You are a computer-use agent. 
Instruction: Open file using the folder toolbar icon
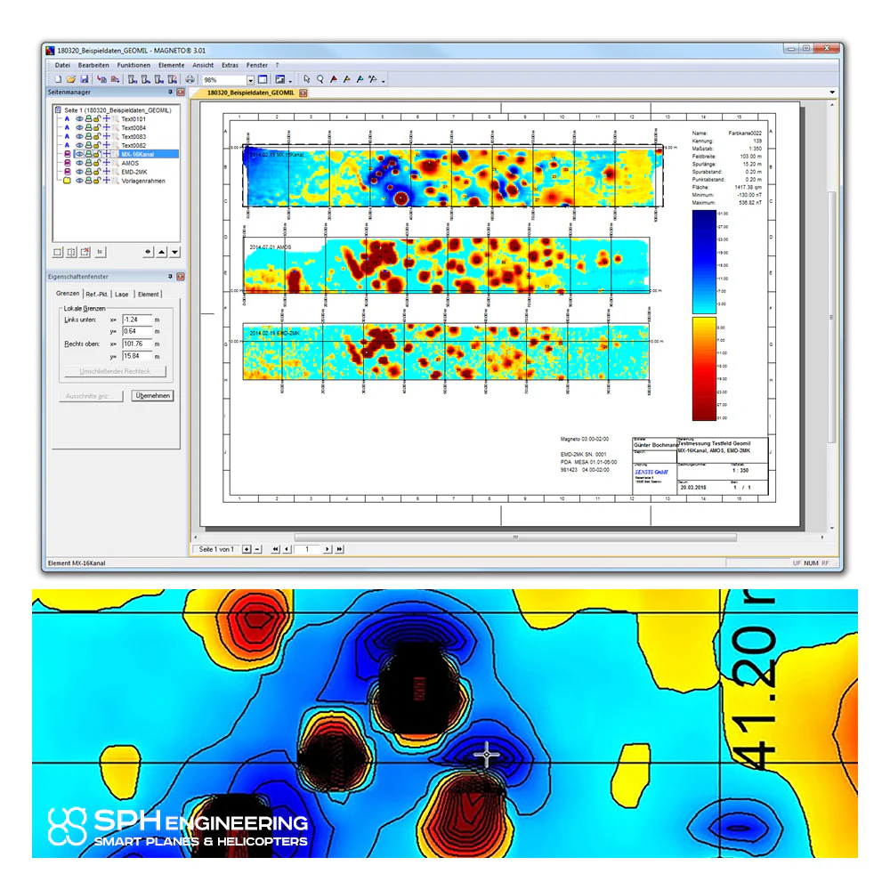70,79
